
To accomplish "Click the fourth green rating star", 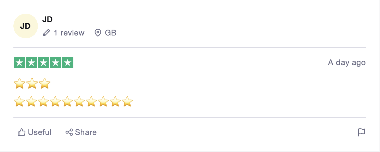I will point(56,62).
